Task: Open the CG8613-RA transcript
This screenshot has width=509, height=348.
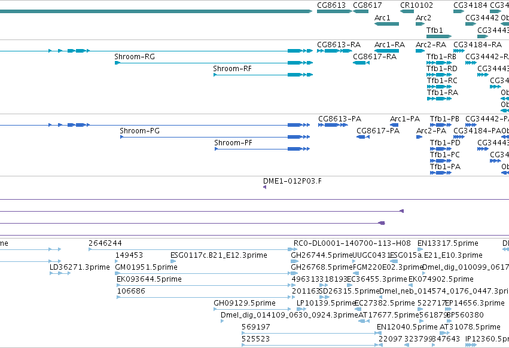Action: coord(334,51)
